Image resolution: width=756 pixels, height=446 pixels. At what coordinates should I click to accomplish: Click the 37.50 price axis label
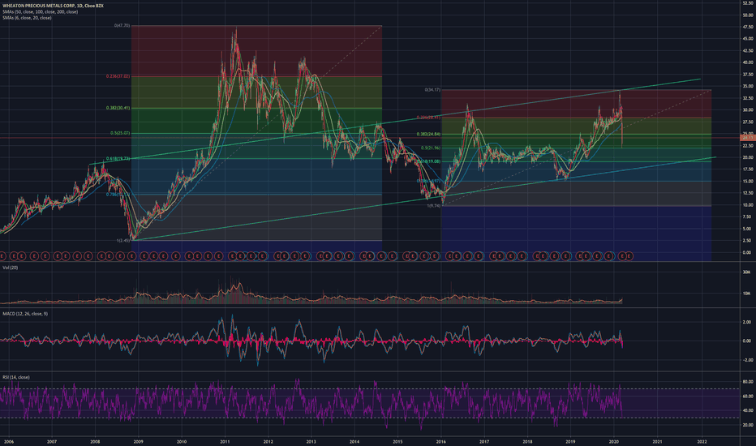click(x=748, y=75)
